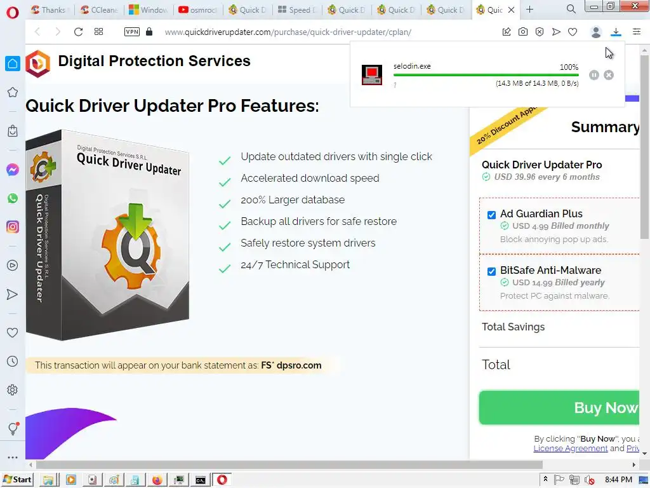
Task: Switch to the CCleaner tab
Action: pyautogui.click(x=100, y=10)
